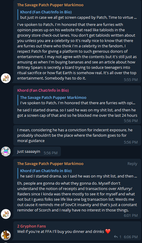Select the 'conviction for indecent exposure' message bubble
142x243 pixels.
click(77, 135)
